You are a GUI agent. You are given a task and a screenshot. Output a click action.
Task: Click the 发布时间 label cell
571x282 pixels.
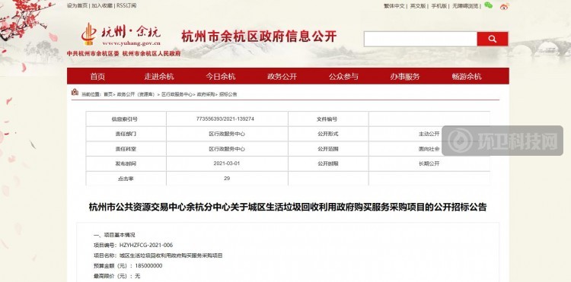[126, 163]
